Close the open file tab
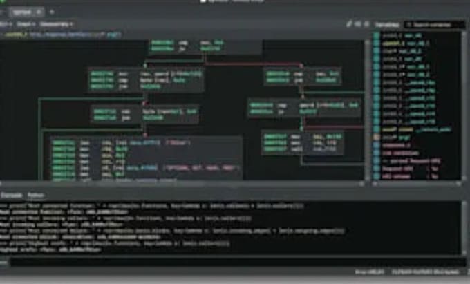Image resolution: width=470 pixels, height=284 pixels. (39, 12)
